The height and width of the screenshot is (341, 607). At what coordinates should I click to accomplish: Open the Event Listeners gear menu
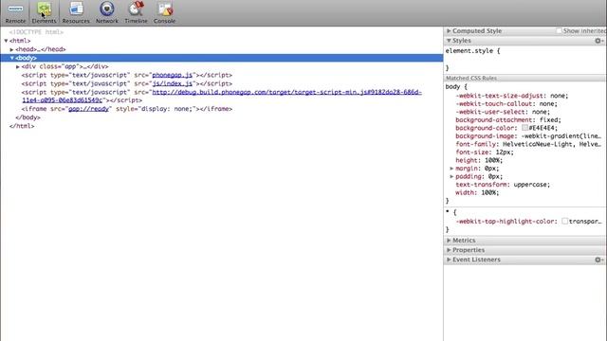[x=598, y=260]
